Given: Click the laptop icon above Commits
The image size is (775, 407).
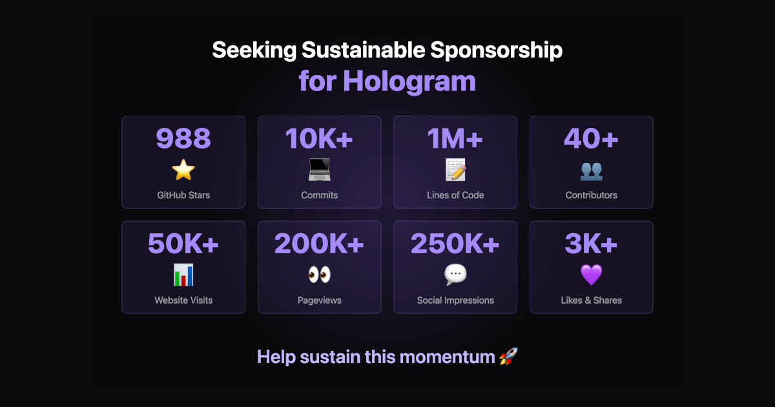Looking at the screenshot, I should coord(320,170).
